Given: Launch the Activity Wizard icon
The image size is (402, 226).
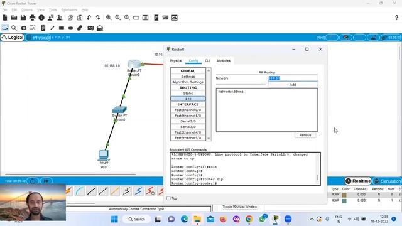Looking at the screenshot, I should point(50,18).
